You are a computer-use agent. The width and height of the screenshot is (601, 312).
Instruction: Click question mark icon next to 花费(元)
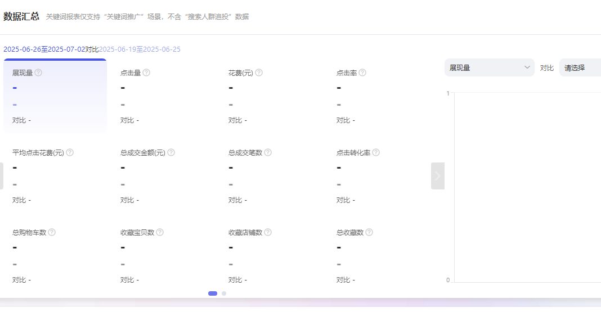click(259, 73)
